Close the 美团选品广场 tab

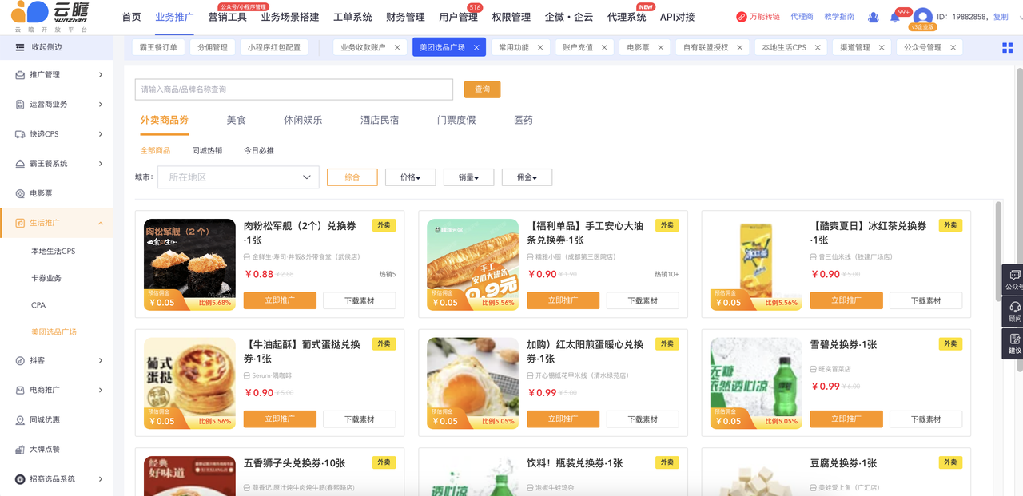(476, 48)
